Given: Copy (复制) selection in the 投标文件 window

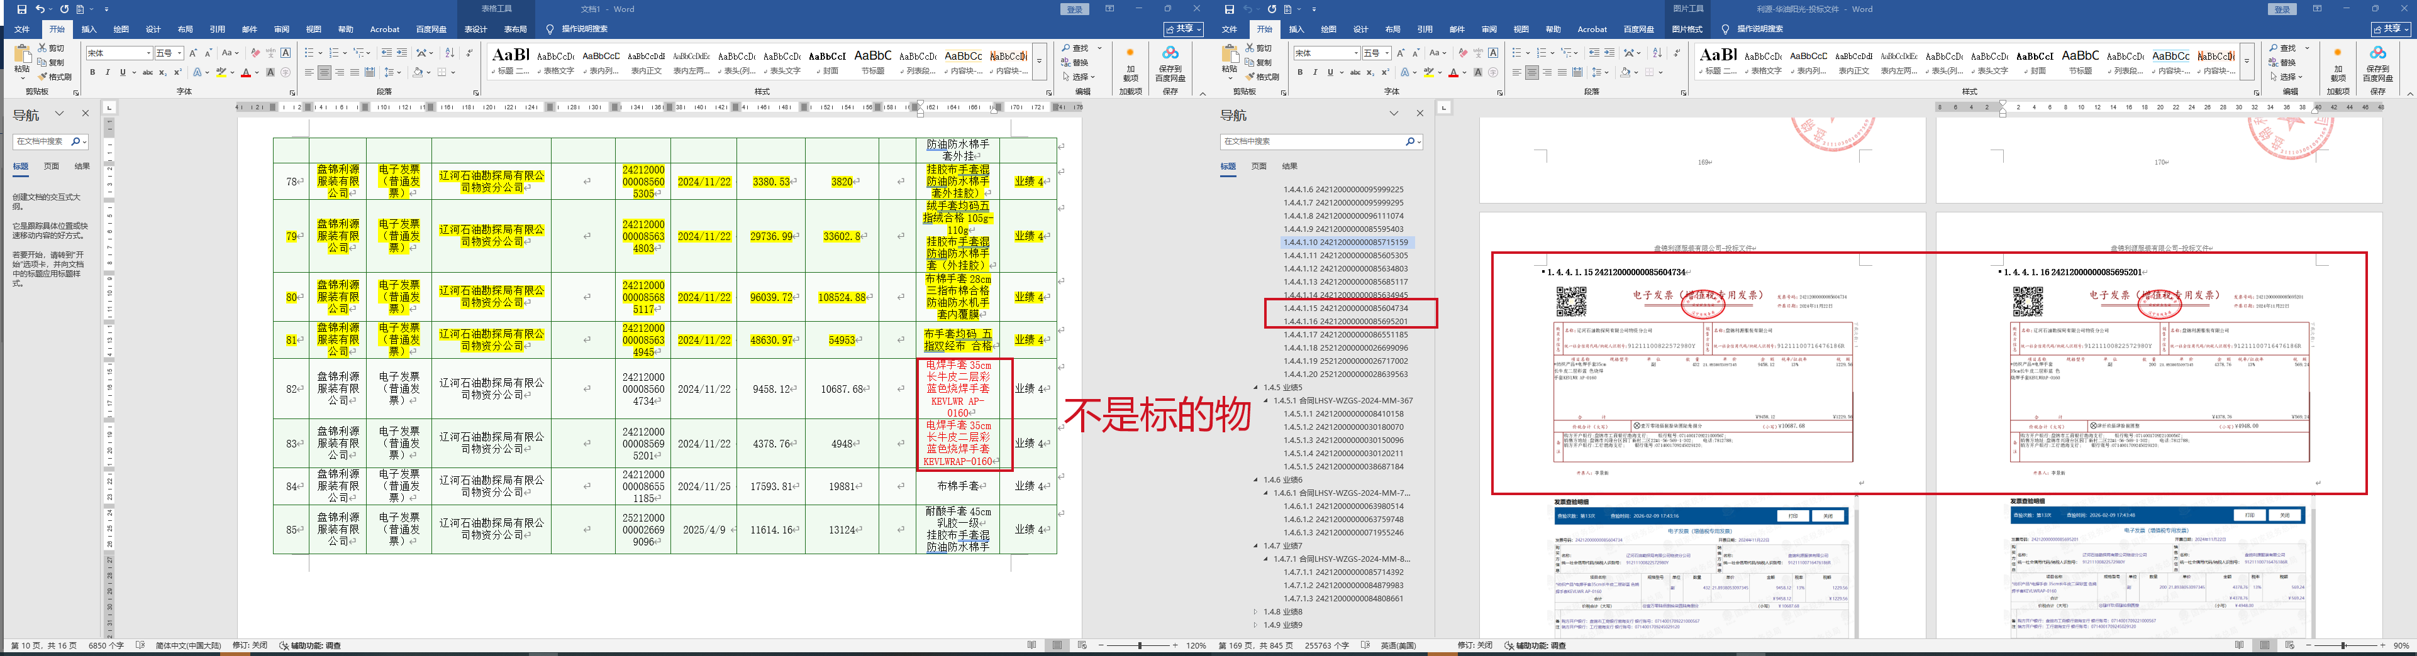Looking at the screenshot, I should pyautogui.click(x=1259, y=63).
